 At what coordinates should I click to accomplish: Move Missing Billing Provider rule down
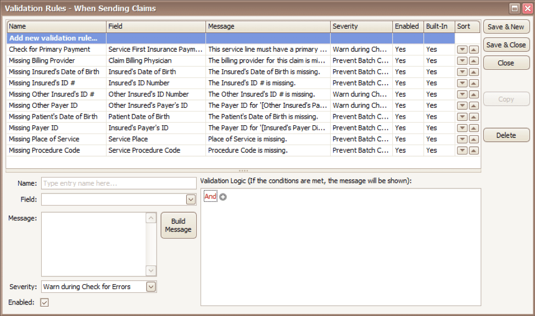click(462, 61)
